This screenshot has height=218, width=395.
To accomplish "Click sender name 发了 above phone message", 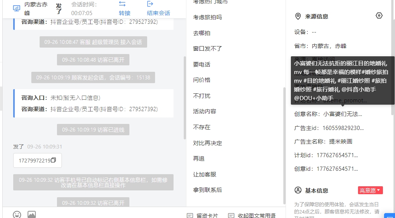I will (x=18, y=147).
